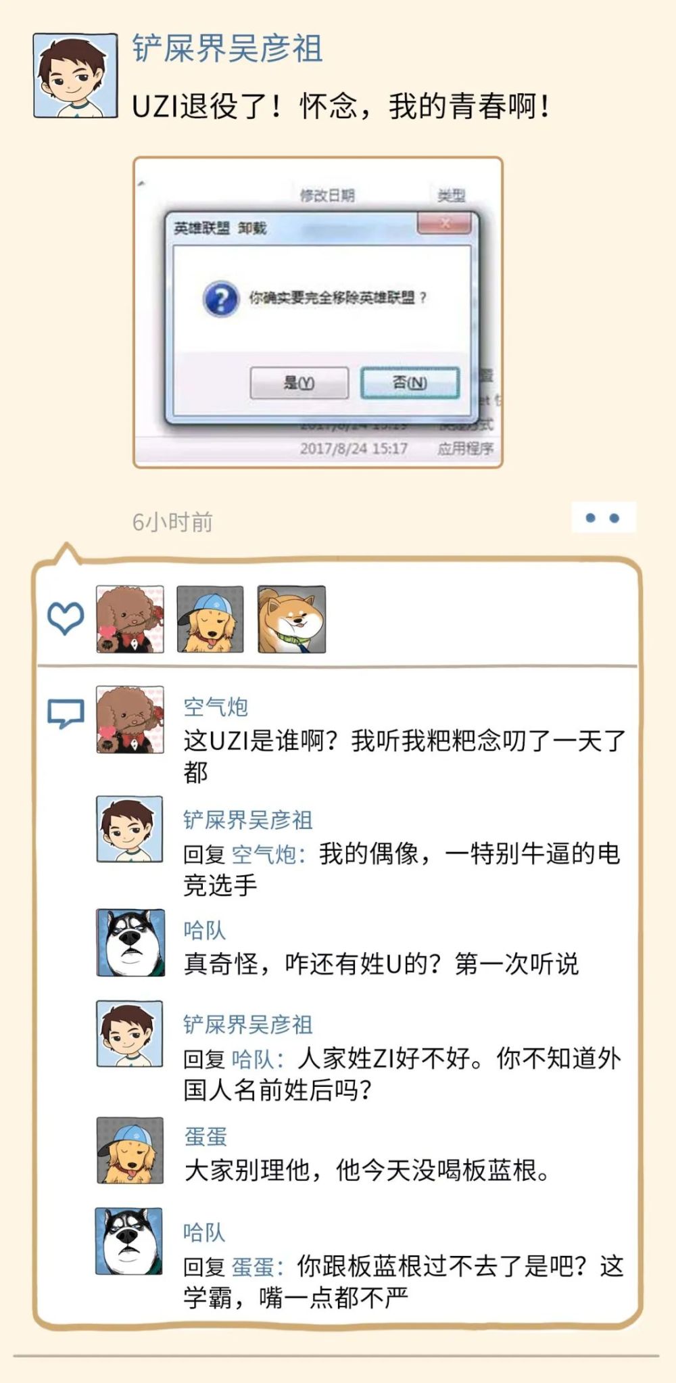The width and height of the screenshot is (676, 1383).
Task: Tap shiba inu avatar in likes row
Action: point(291,619)
